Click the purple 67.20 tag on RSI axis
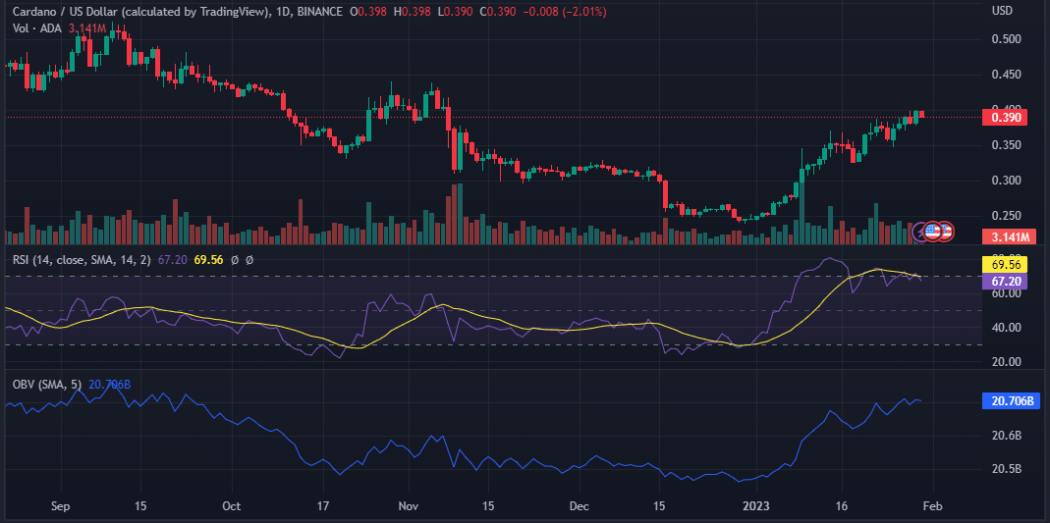The width and height of the screenshot is (1050, 523). click(1004, 281)
